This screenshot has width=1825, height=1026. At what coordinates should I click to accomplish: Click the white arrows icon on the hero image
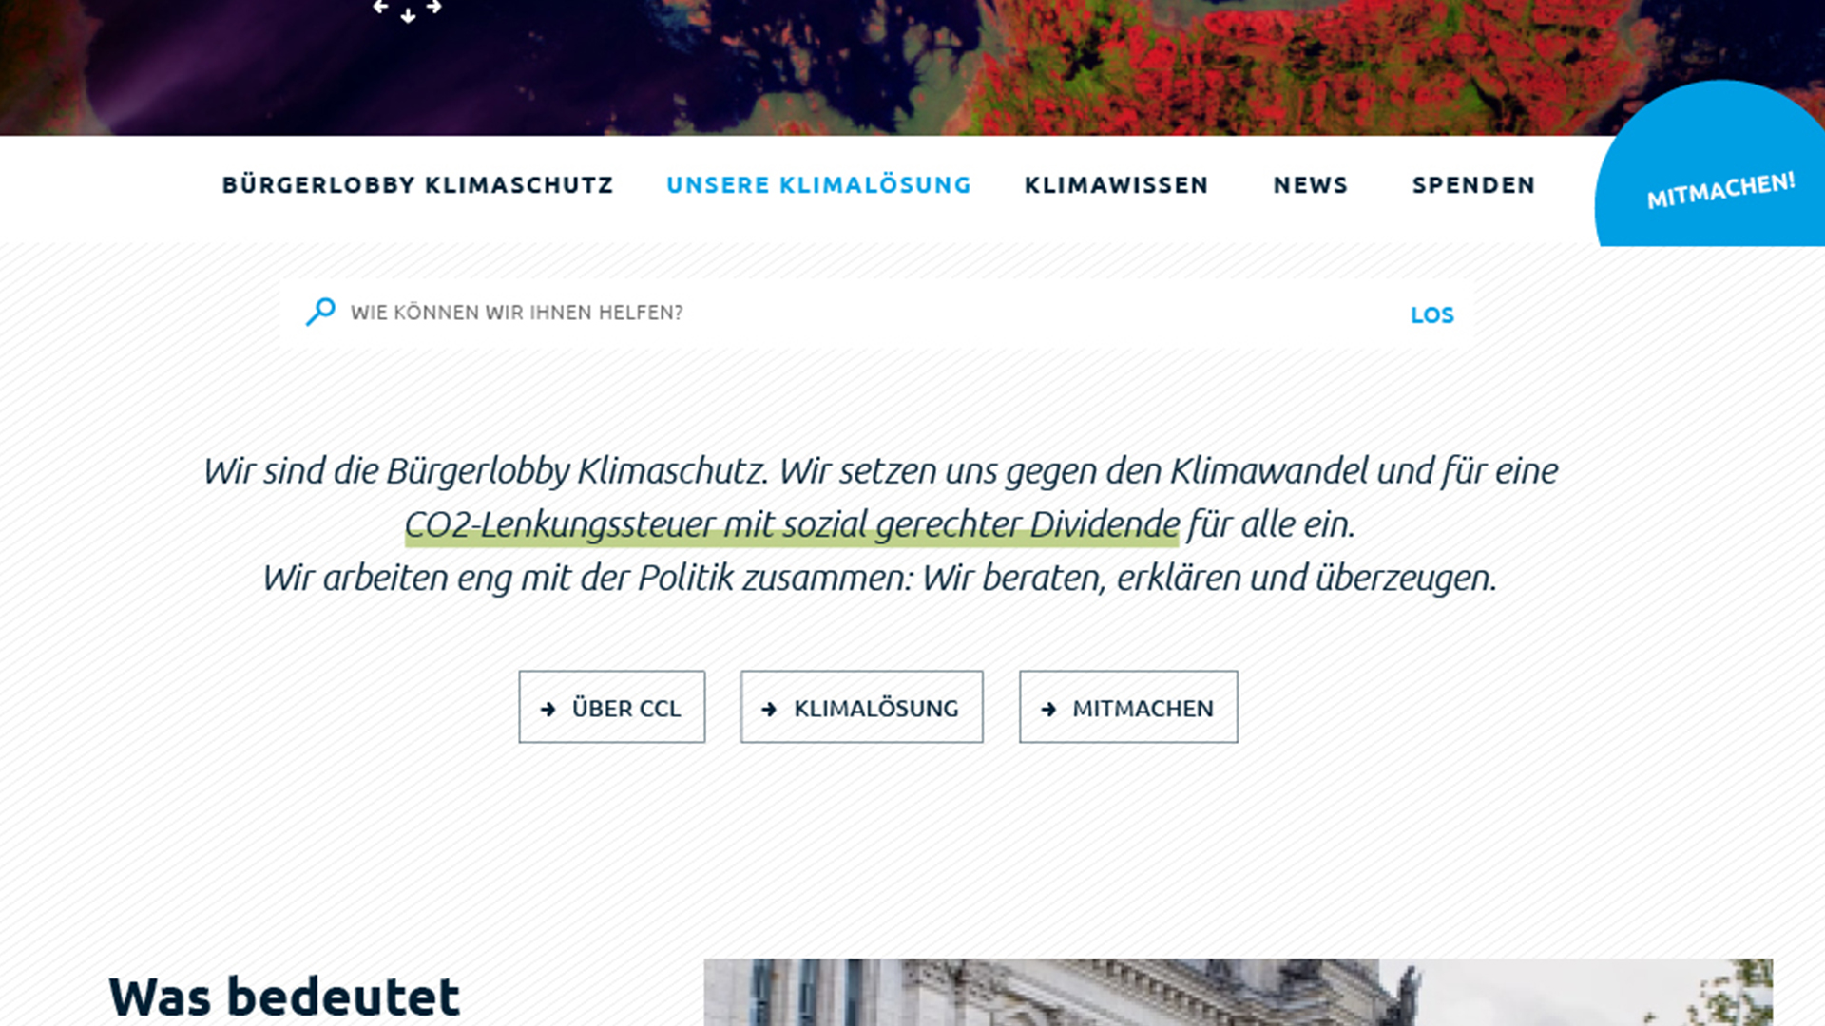click(408, 9)
